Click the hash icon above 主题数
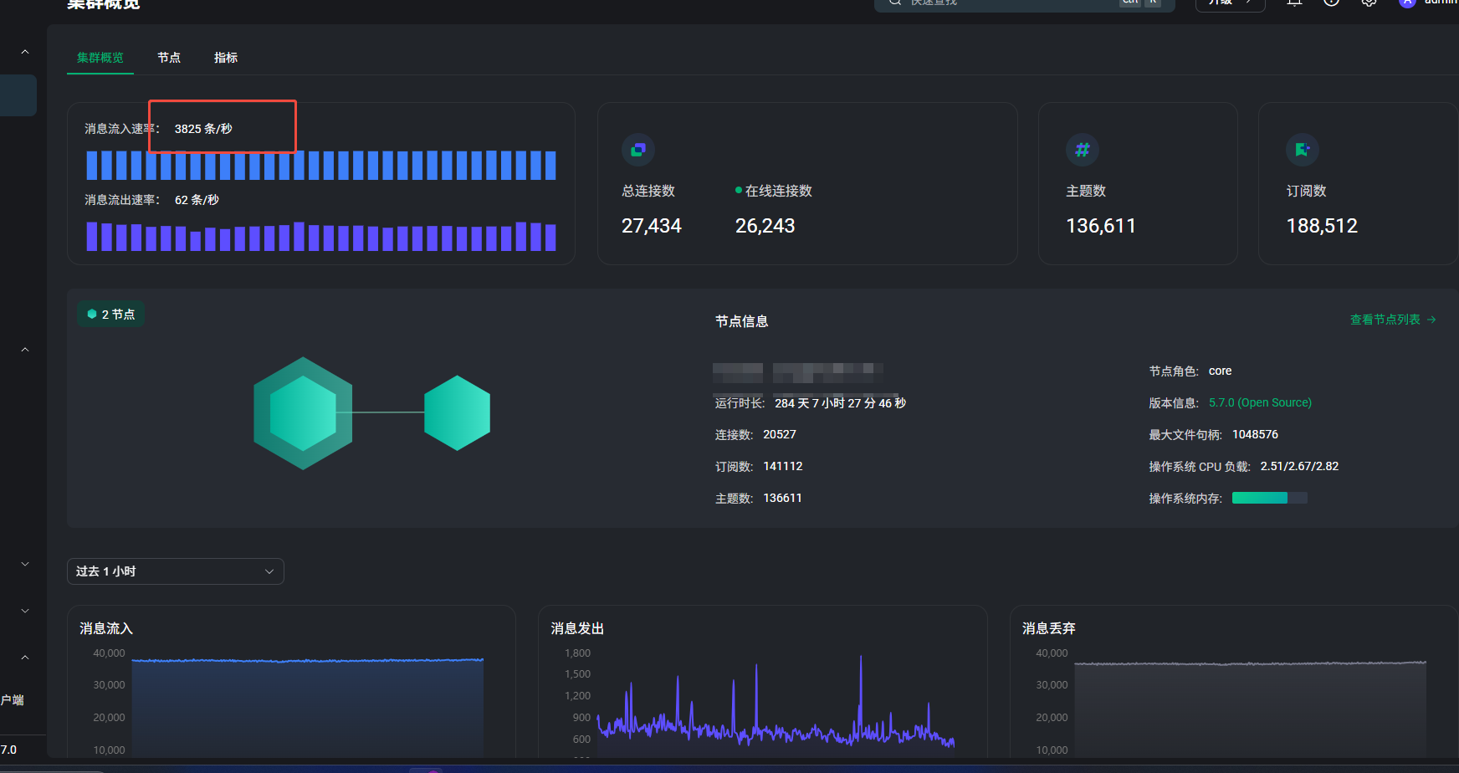This screenshot has height=773, width=1459. click(x=1082, y=151)
